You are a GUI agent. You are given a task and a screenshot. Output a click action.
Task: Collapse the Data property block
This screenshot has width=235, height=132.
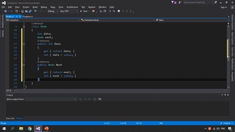(24, 44)
